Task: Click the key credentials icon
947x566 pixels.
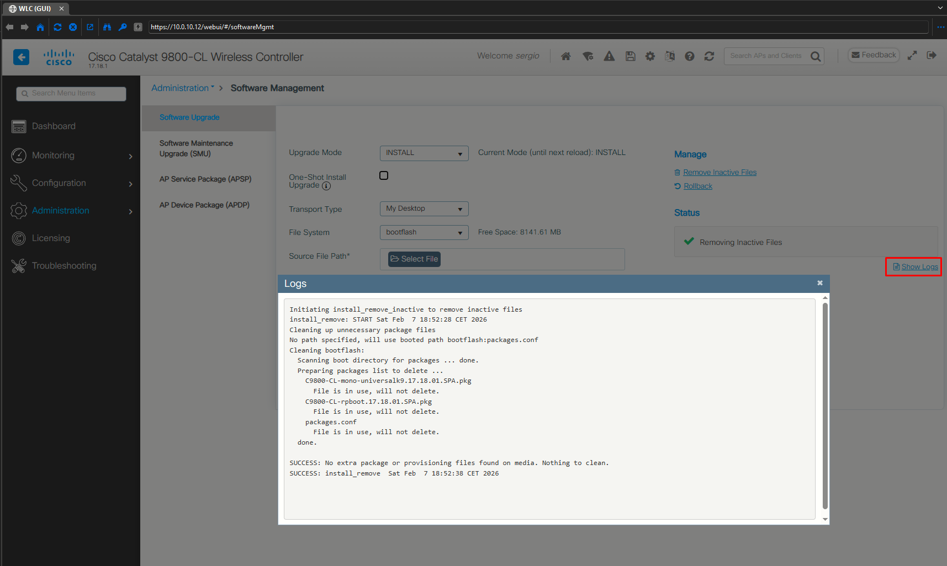Action: (123, 27)
